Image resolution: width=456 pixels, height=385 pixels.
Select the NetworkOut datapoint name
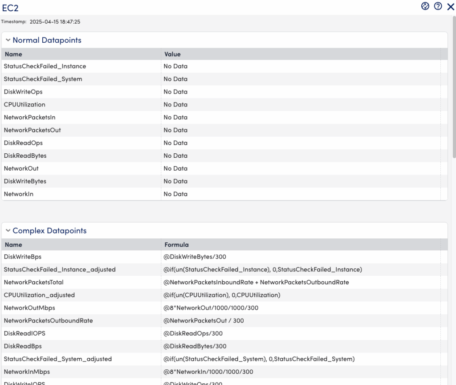(x=21, y=169)
